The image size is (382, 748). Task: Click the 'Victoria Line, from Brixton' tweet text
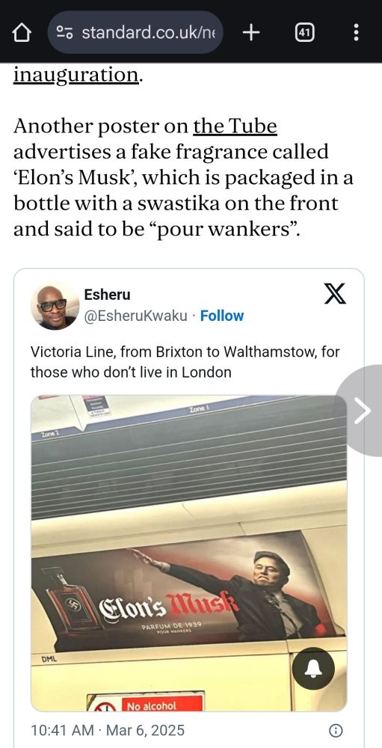[x=185, y=362]
